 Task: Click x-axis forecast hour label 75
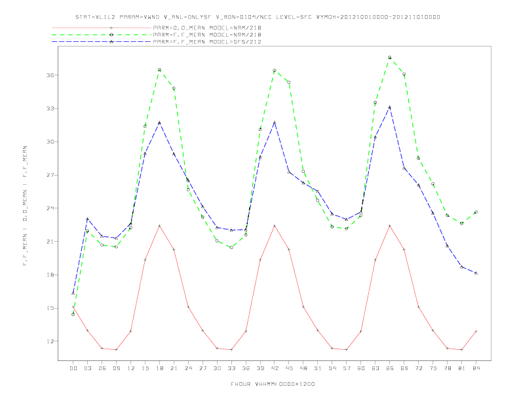click(433, 368)
